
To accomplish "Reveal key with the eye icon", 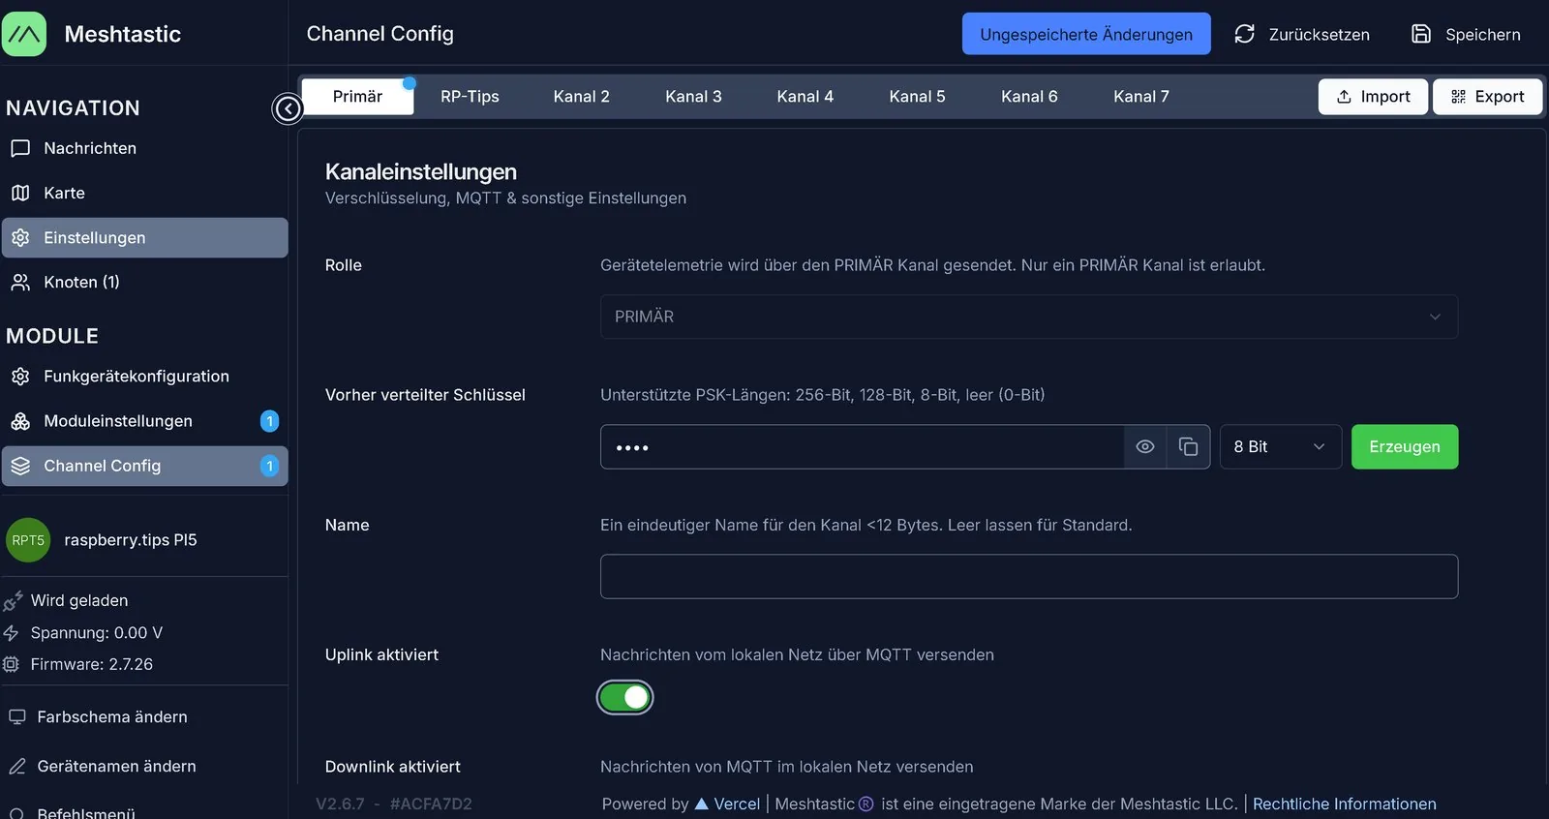I will point(1145,446).
